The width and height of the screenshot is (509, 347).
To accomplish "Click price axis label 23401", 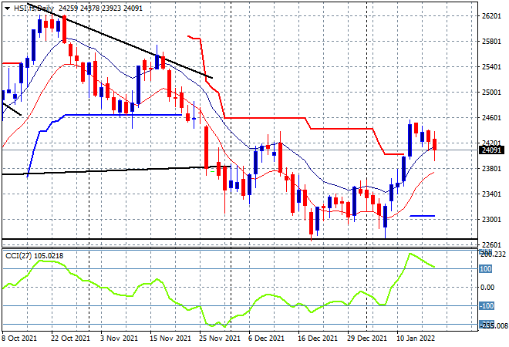I will click(x=491, y=194).
